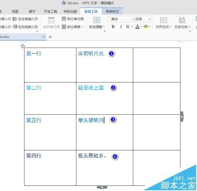Image resolution: width=197 pixels, height=191 pixels.
Task: Add a column using right-side plus handle
Action: click(182, 116)
